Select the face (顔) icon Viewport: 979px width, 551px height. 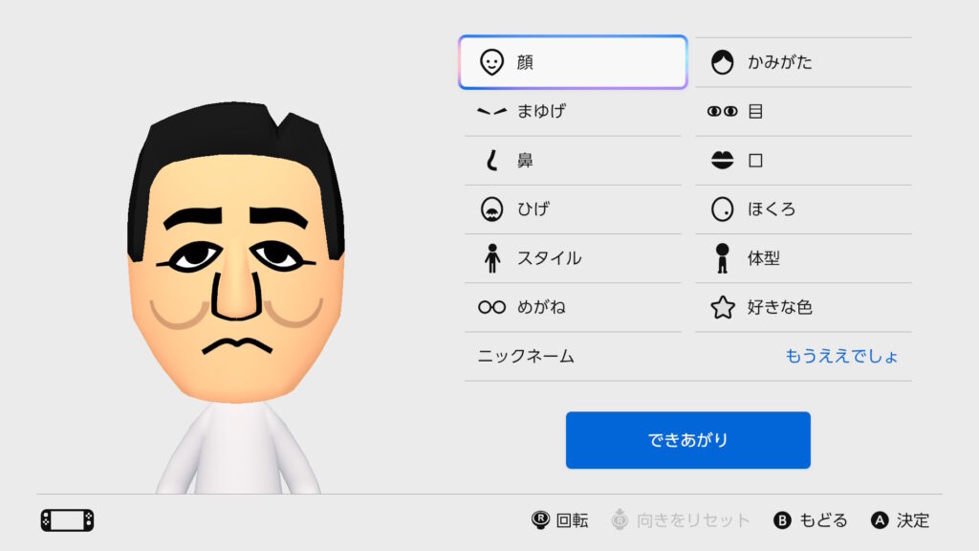(x=491, y=63)
